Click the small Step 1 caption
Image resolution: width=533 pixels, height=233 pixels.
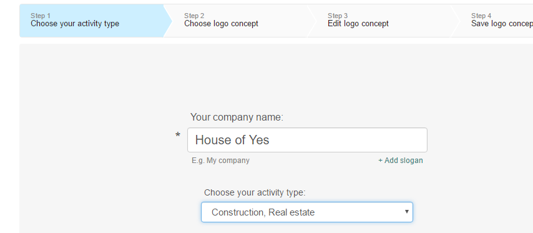point(41,16)
